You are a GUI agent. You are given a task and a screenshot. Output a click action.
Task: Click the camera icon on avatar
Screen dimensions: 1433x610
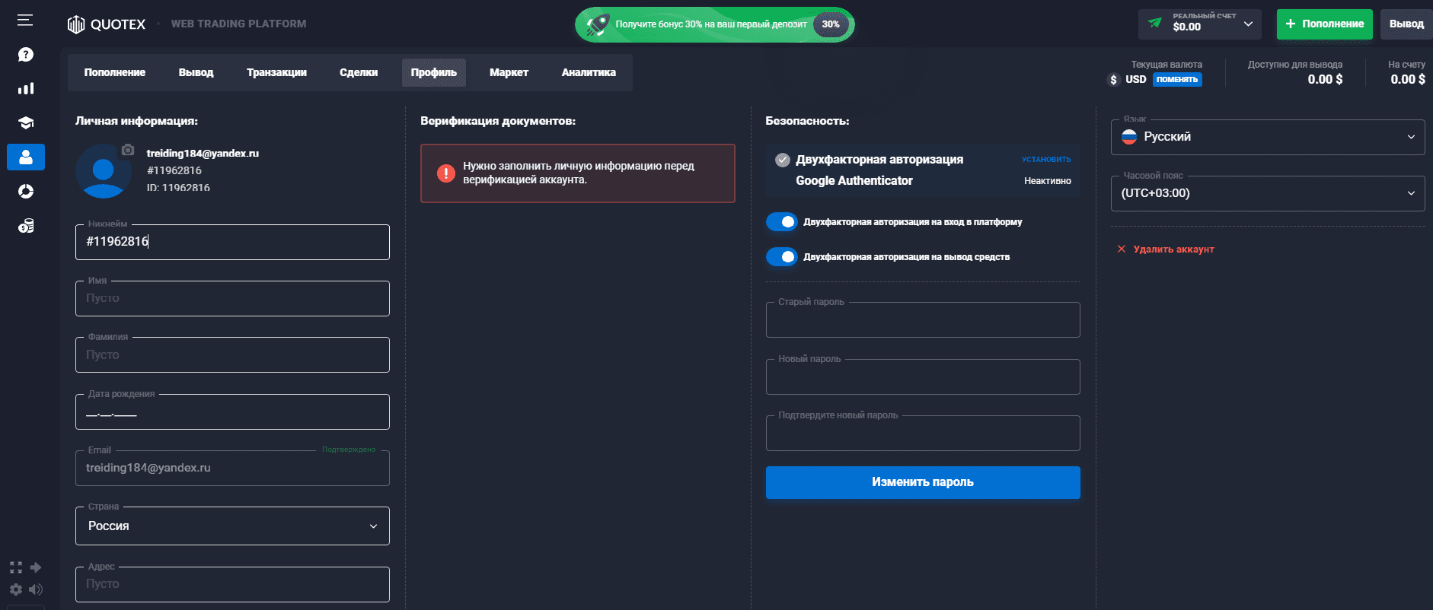128,150
